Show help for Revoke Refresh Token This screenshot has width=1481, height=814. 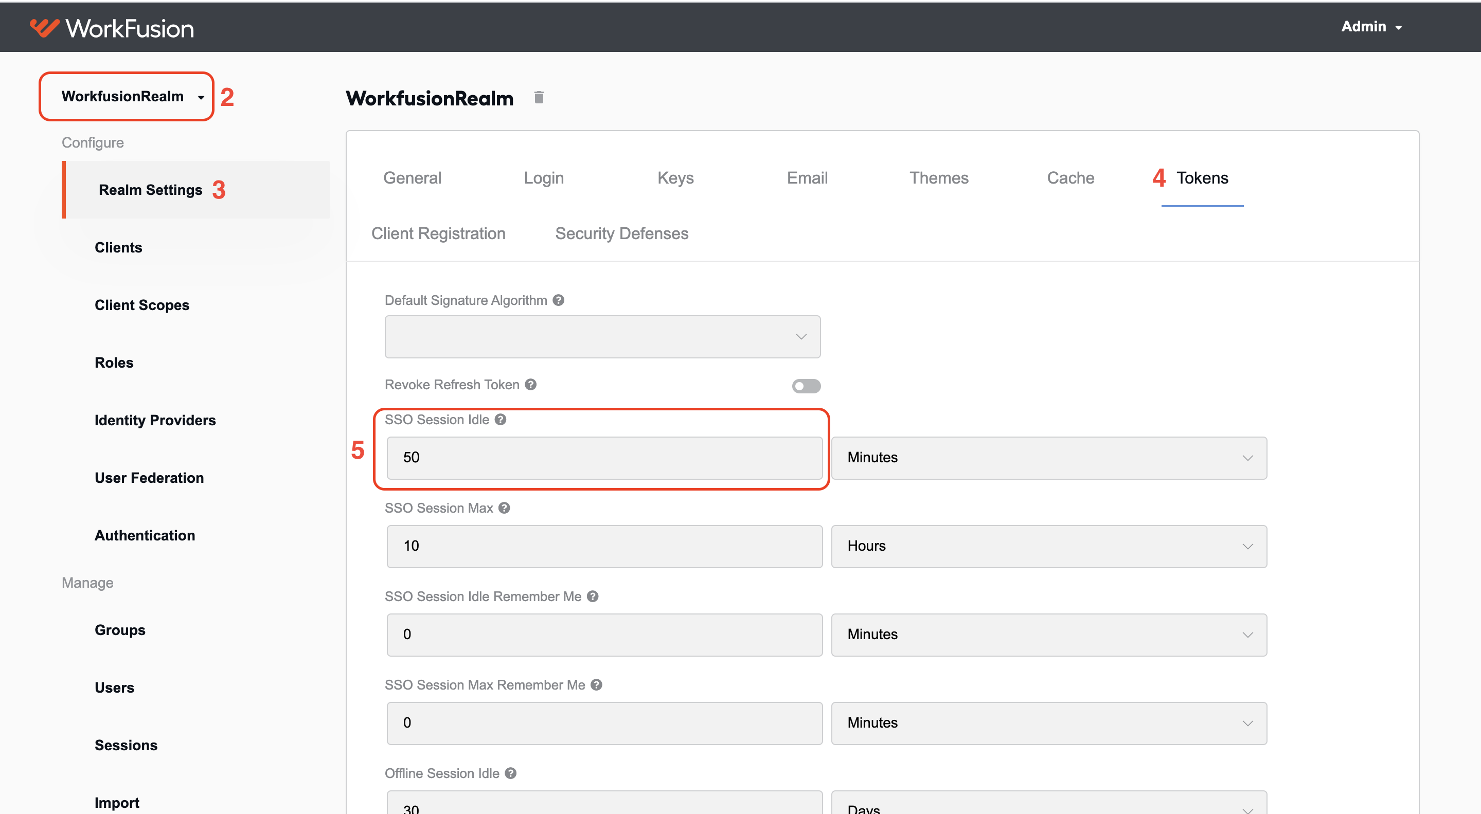click(531, 385)
